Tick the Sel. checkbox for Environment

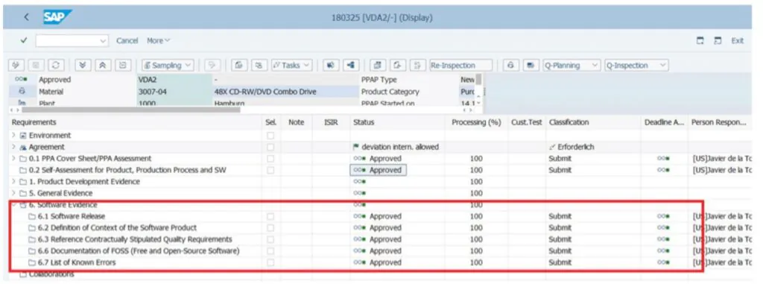(x=270, y=136)
